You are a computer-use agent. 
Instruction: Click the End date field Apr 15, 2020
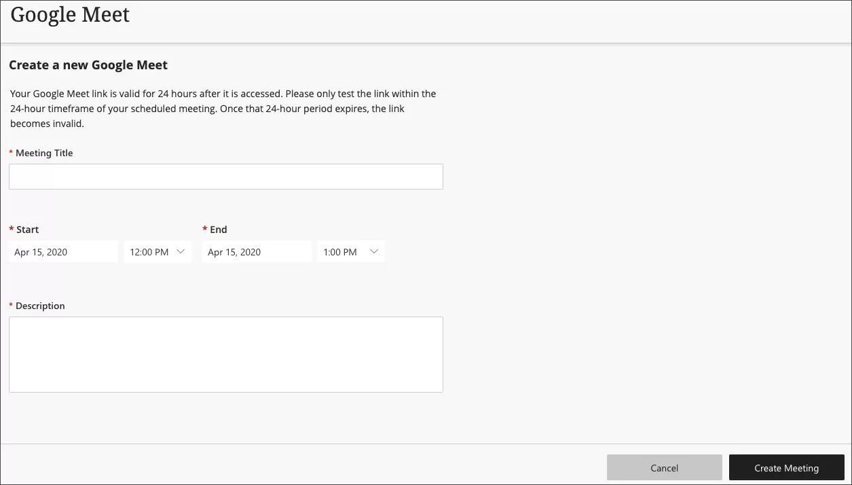257,251
